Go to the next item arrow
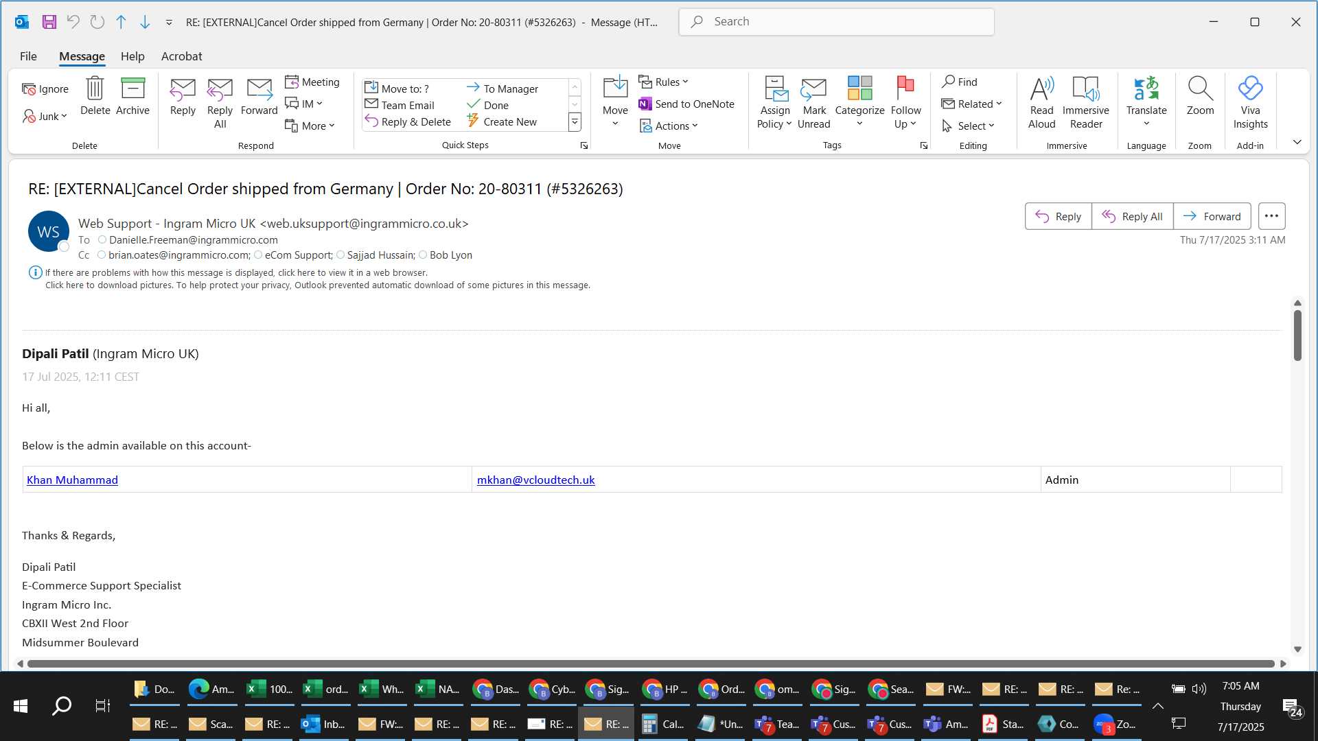 [x=145, y=22]
